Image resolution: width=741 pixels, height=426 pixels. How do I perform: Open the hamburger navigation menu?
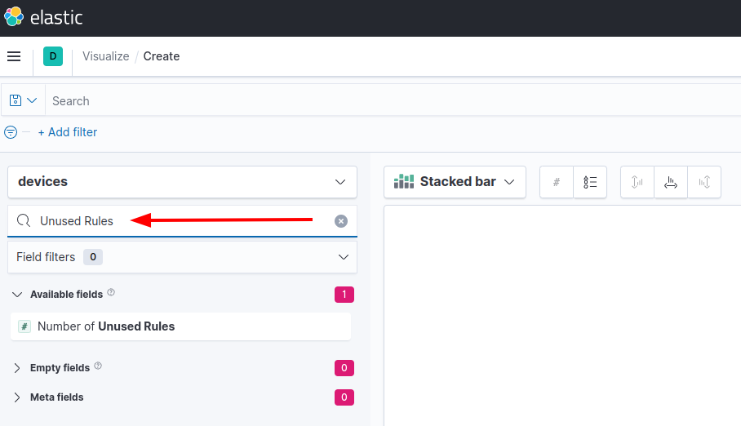coord(14,56)
